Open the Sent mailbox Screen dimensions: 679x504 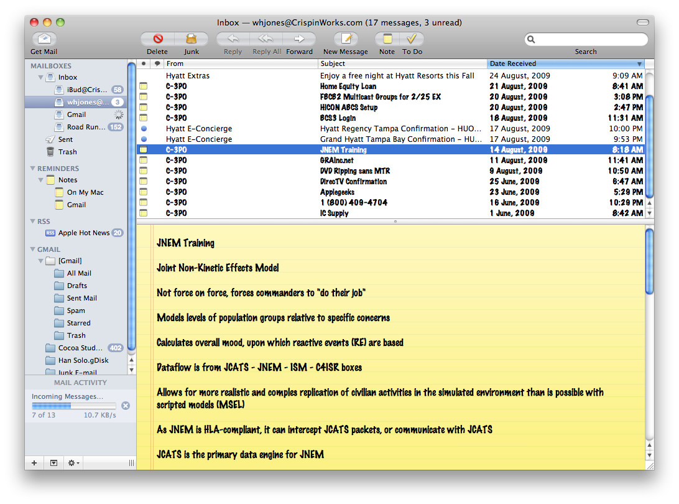click(x=76, y=139)
